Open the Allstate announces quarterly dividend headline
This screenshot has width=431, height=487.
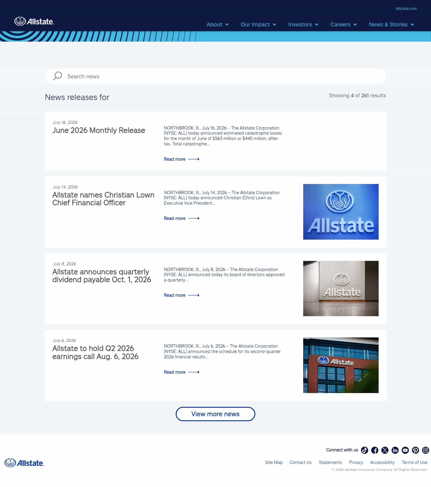pyautogui.click(x=102, y=276)
